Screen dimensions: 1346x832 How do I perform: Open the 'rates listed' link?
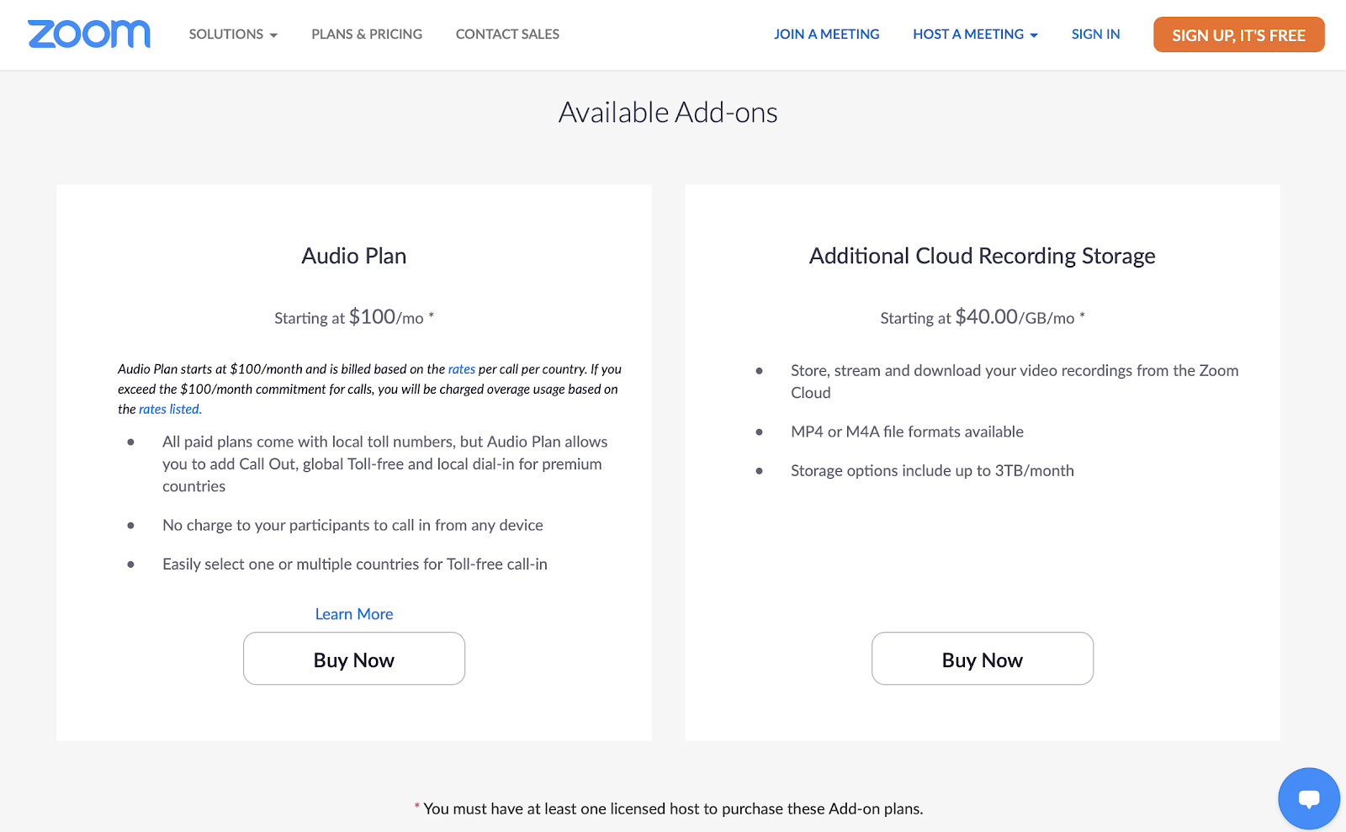(x=169, y=410)
